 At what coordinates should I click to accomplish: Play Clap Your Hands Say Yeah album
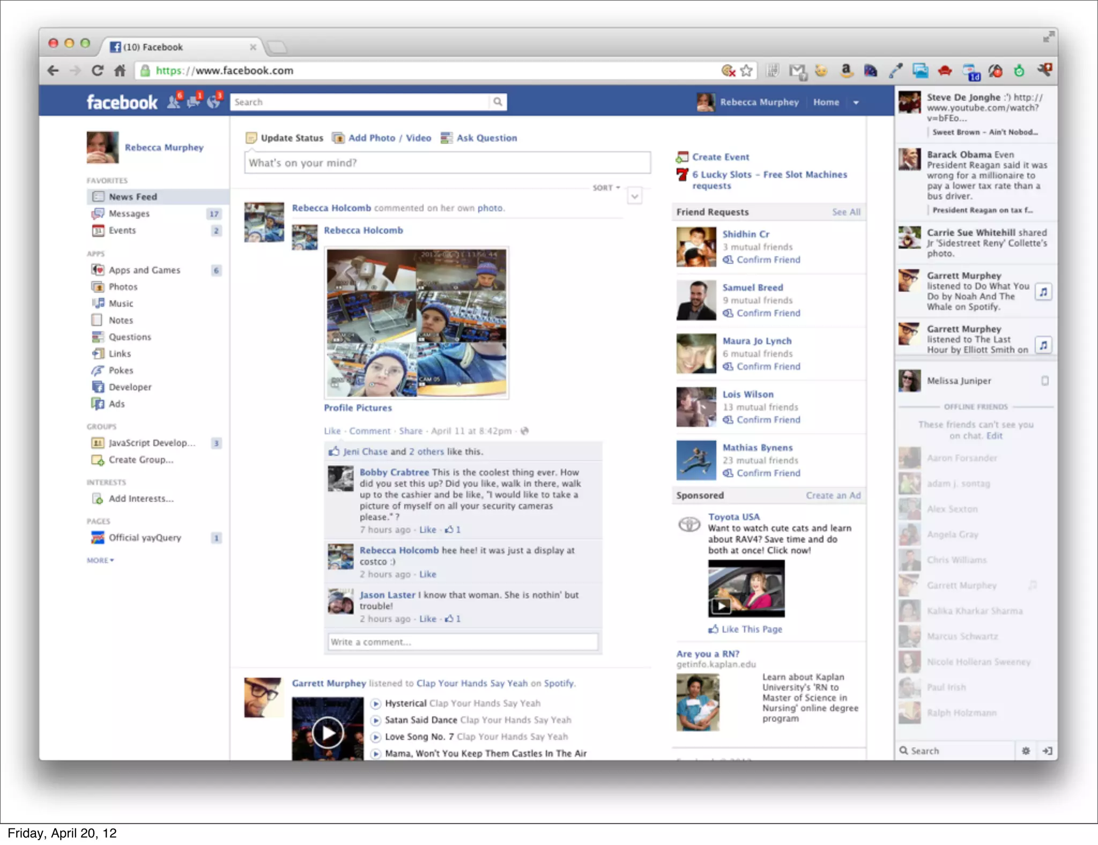(x=328, y=732)
